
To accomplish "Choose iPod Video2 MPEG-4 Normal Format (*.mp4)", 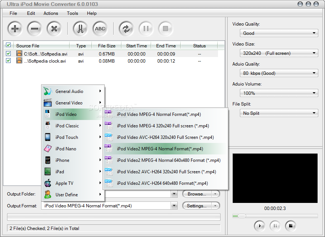I will pyautogui.click(x=165, y=148).
